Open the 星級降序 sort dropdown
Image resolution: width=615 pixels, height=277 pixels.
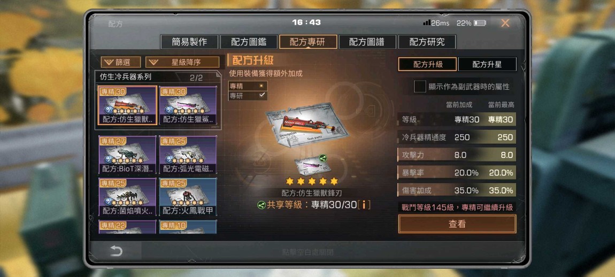(182, 62)
